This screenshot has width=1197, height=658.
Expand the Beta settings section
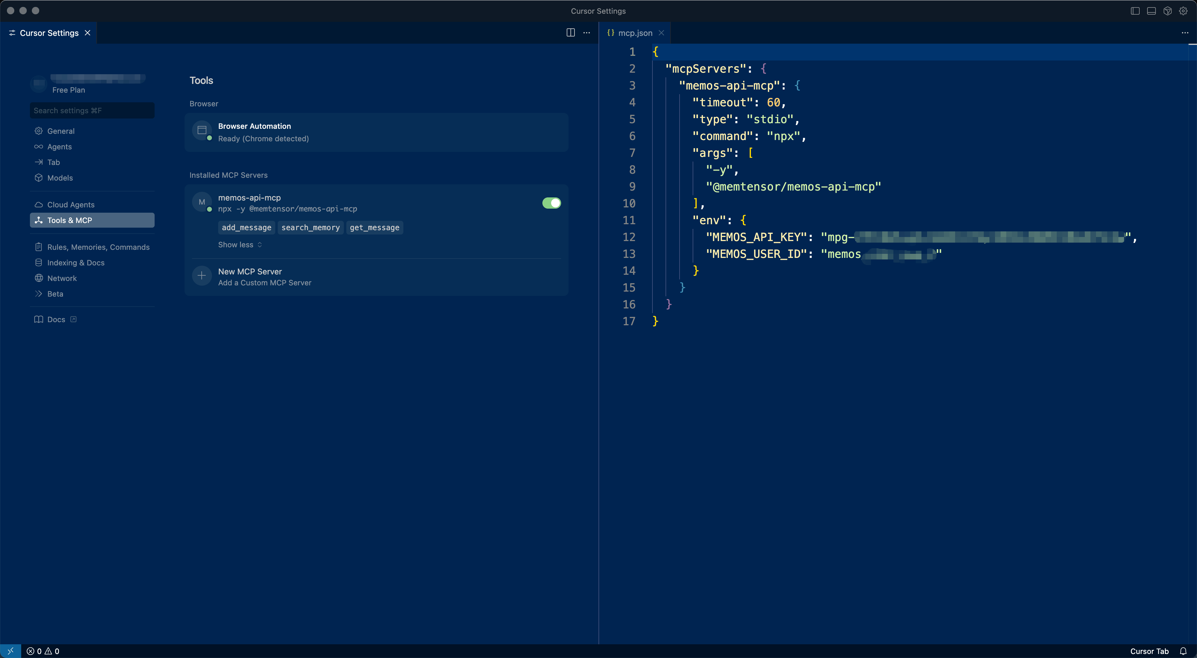[x=56, y=293]
